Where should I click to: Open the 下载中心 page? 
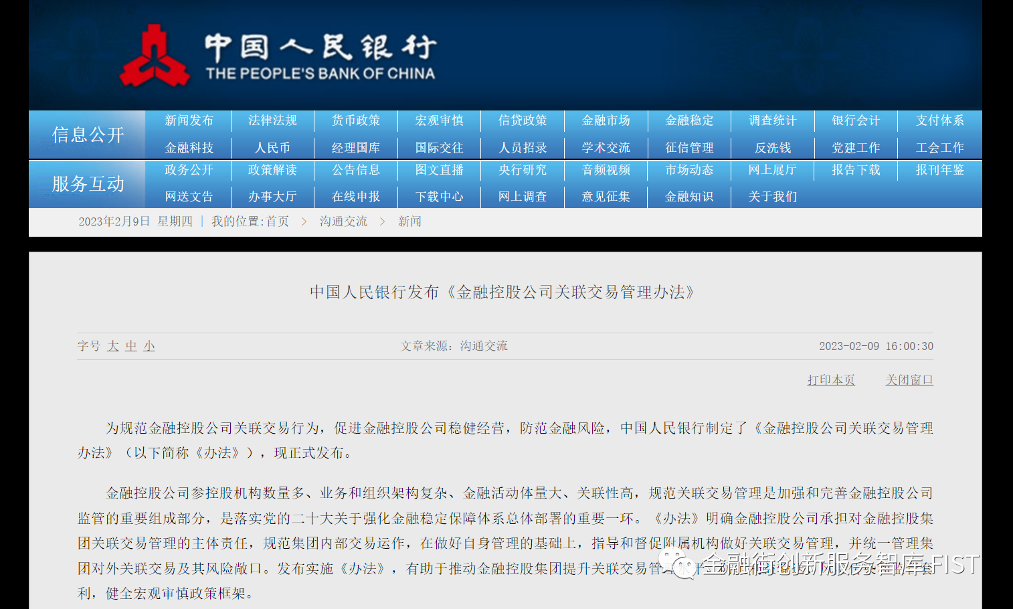coord(439,197)
